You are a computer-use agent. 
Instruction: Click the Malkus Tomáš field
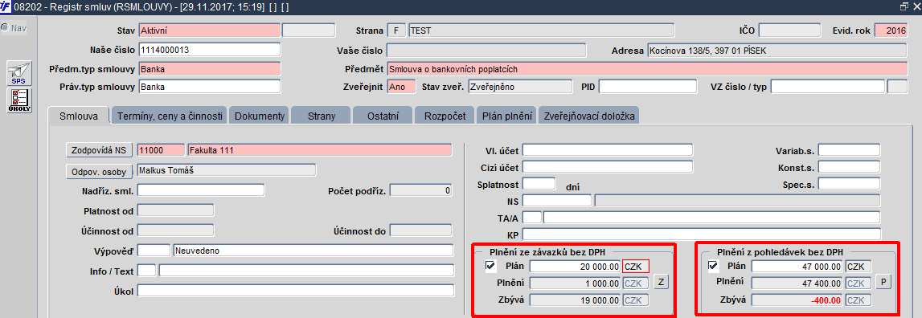[227, 170]
